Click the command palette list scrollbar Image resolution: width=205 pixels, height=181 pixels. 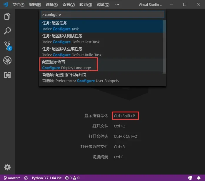pyautogui.click(x=165, y=47)
